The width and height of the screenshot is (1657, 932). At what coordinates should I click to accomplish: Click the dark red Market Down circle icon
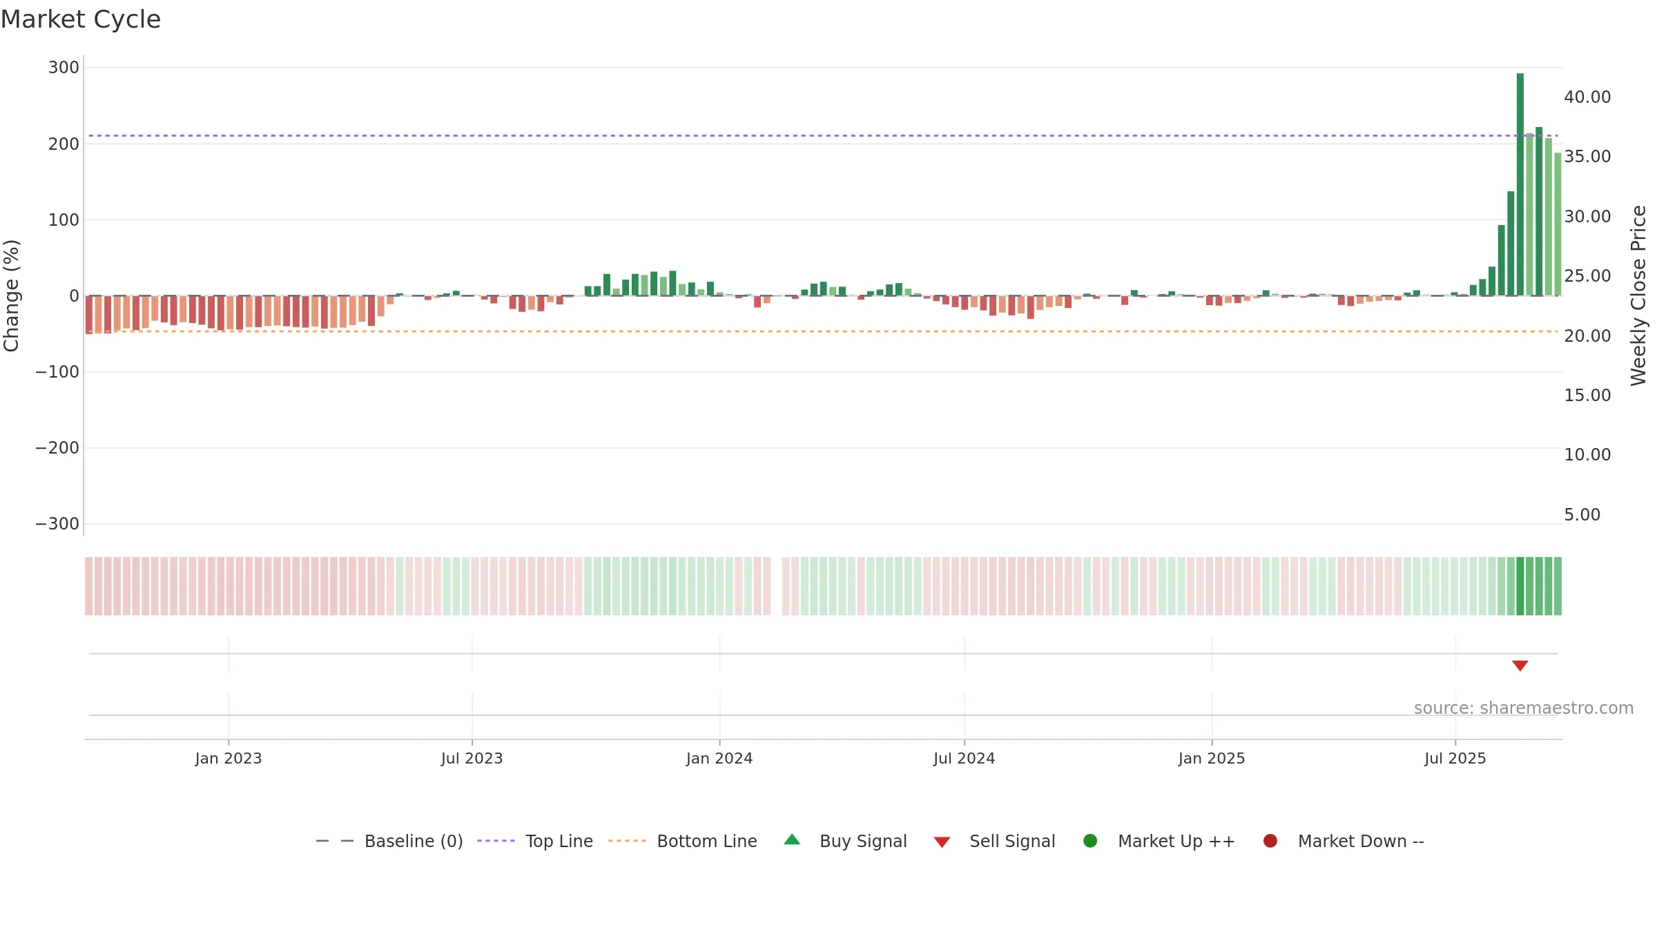pyautogui.click(x=1270, y=841)
